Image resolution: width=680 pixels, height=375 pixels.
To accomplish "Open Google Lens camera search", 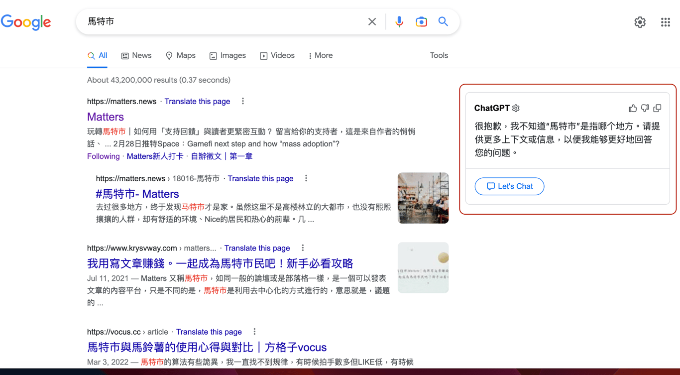I will [x=421, y=22].
